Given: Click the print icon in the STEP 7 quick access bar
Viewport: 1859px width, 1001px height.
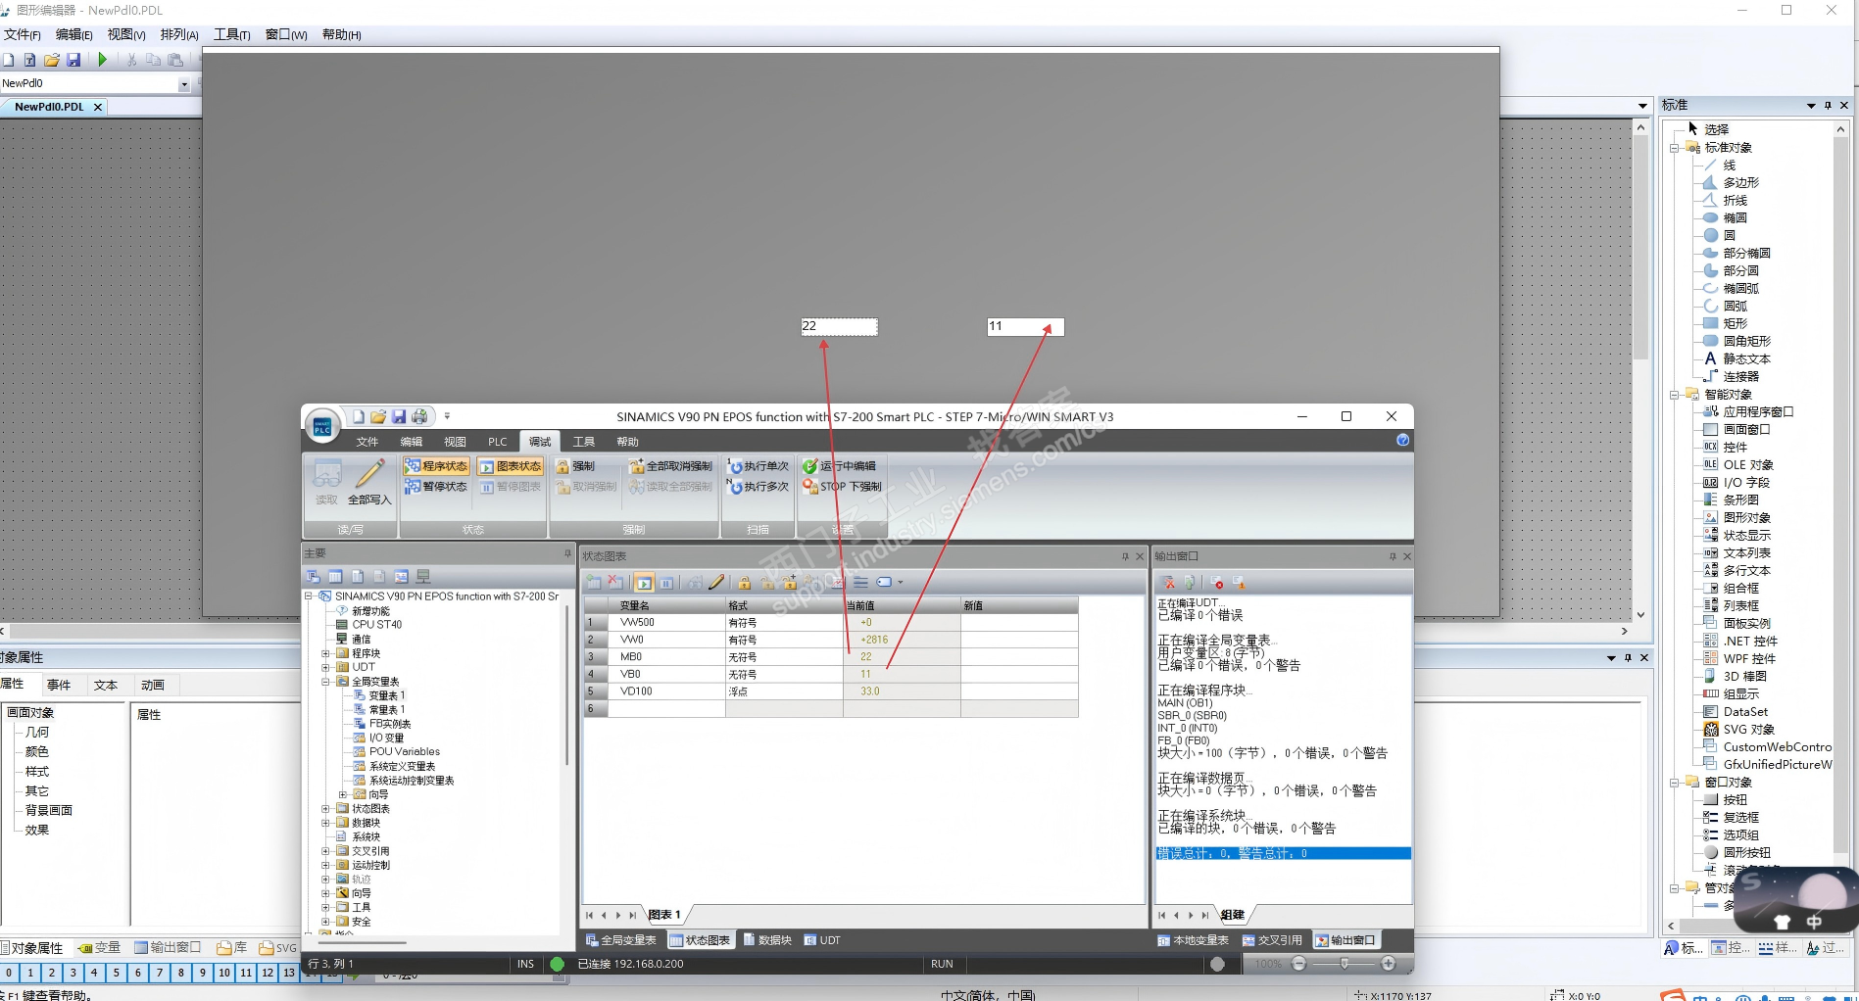Looking at the screenshot, I should tap(419, 416).
